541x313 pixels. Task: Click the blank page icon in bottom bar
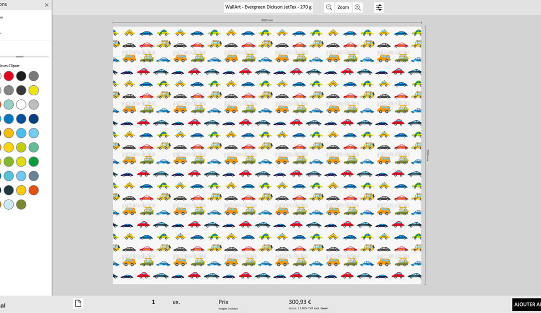point(78,303)
